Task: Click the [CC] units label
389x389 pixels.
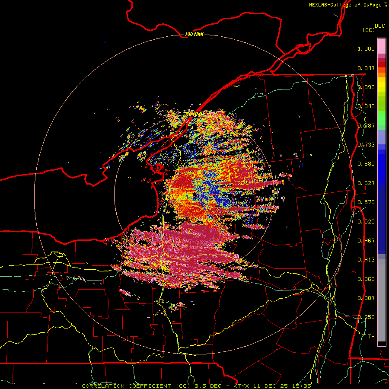Action: [x=369, y=30]
